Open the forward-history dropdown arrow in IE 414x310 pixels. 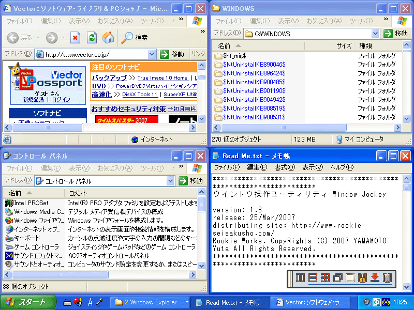point(63,38)
